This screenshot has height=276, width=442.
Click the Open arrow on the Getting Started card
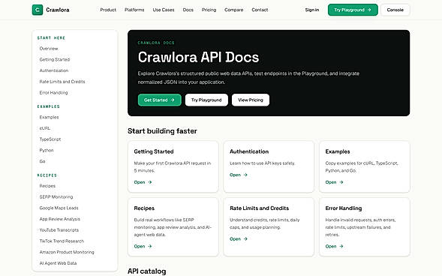coord(150,182)
